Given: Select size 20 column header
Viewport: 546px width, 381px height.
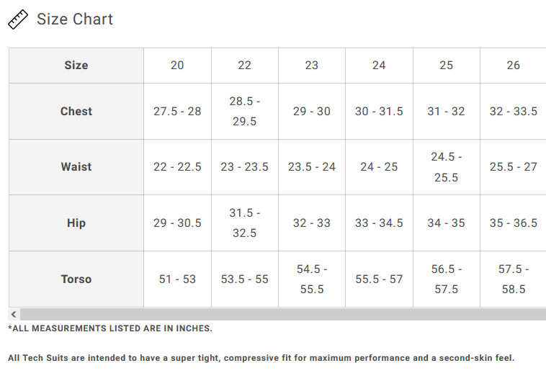Looking at the screenshot, I should [177, 66].
